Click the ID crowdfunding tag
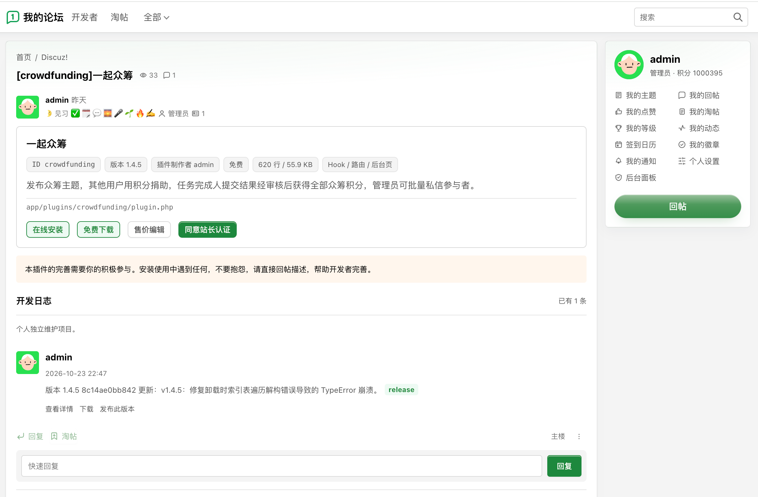This screenshot has width=758, height=497. tap(63, 165)
